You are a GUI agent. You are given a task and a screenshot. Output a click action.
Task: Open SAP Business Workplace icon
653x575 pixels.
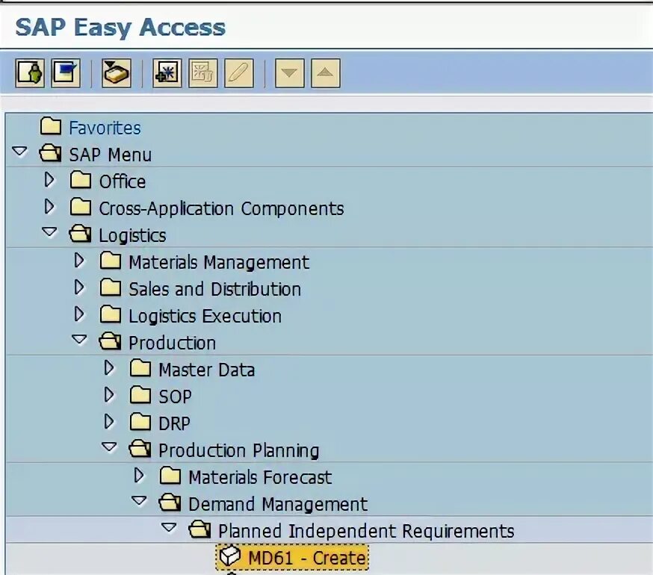pyautogui.click(x=117, y=73)
